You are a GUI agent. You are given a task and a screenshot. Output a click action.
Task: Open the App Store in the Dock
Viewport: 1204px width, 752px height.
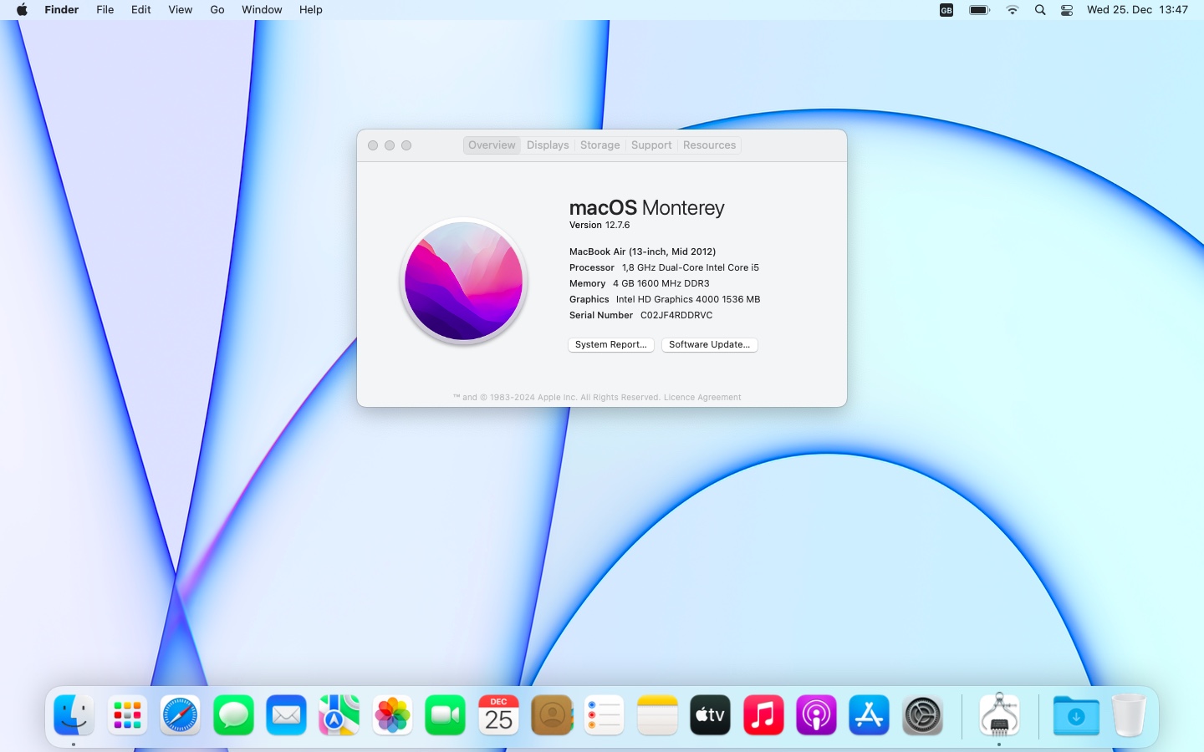pos(870,715)
